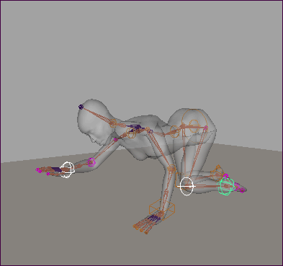Select the orange box control at right wrist
The image size is (283, 266).
[162, 210]
